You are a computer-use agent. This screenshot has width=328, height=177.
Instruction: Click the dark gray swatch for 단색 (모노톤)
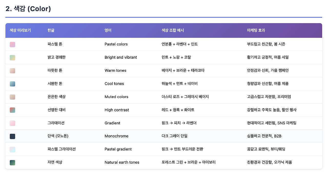tap(13, 136)
